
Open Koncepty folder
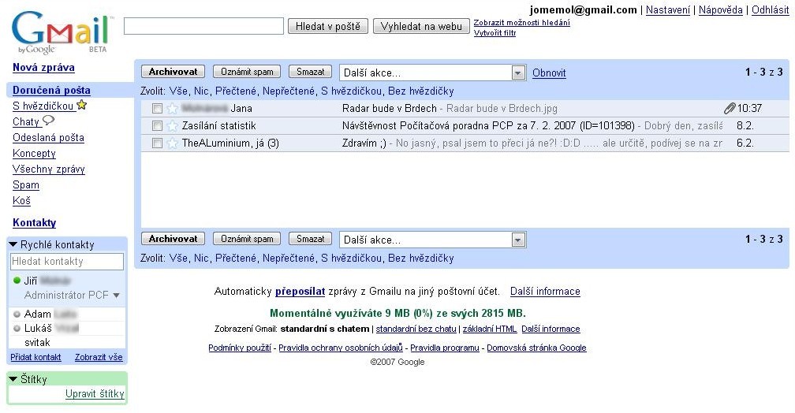pos(34,153)
